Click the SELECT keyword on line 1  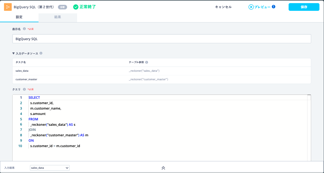pyautogui.click(x=34, y=98)
